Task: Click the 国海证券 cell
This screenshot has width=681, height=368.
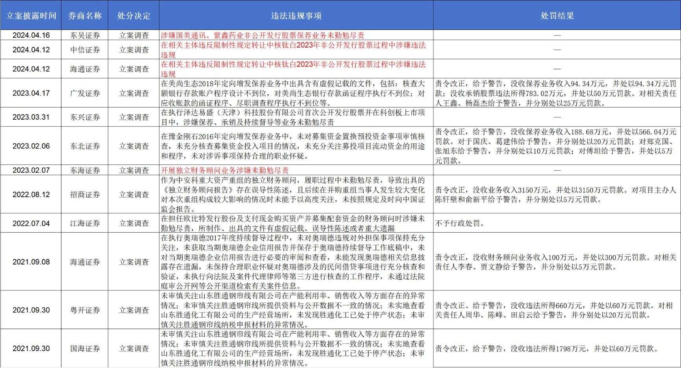Action: pos(85,348)
